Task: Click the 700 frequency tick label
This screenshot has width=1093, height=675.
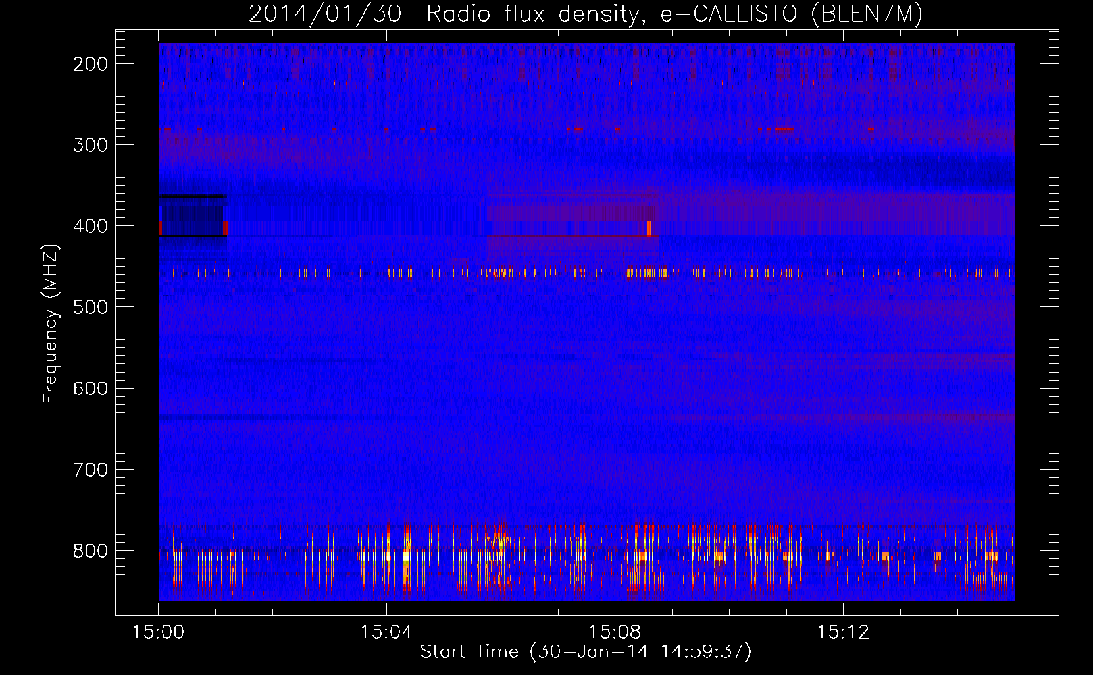Action: pos(90,470)
